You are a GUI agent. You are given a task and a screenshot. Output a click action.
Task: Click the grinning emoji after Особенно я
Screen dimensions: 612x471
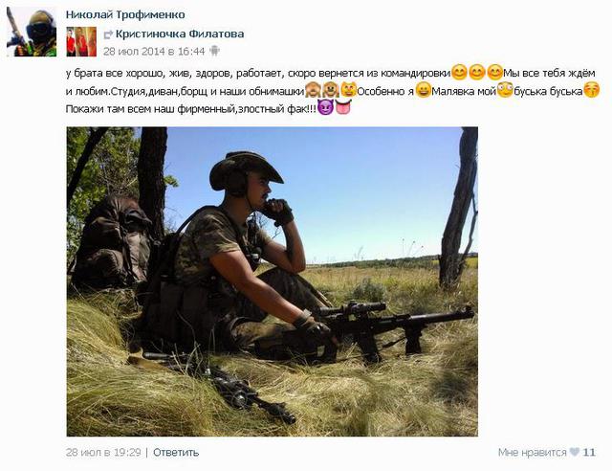pyautogui.click(x=423, y=90)
